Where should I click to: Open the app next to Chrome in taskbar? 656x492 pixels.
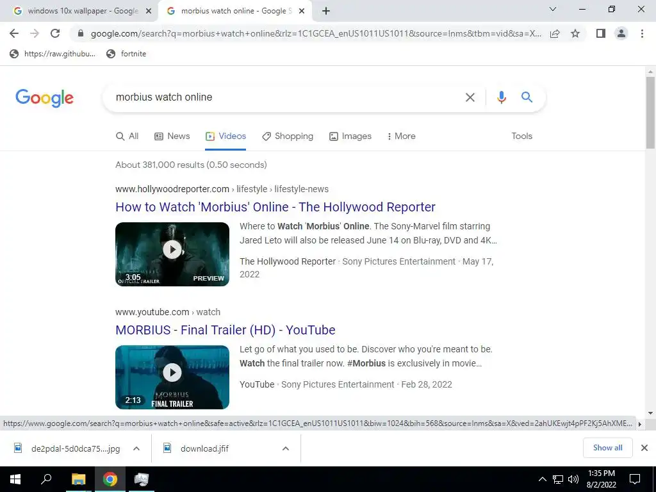142,479
